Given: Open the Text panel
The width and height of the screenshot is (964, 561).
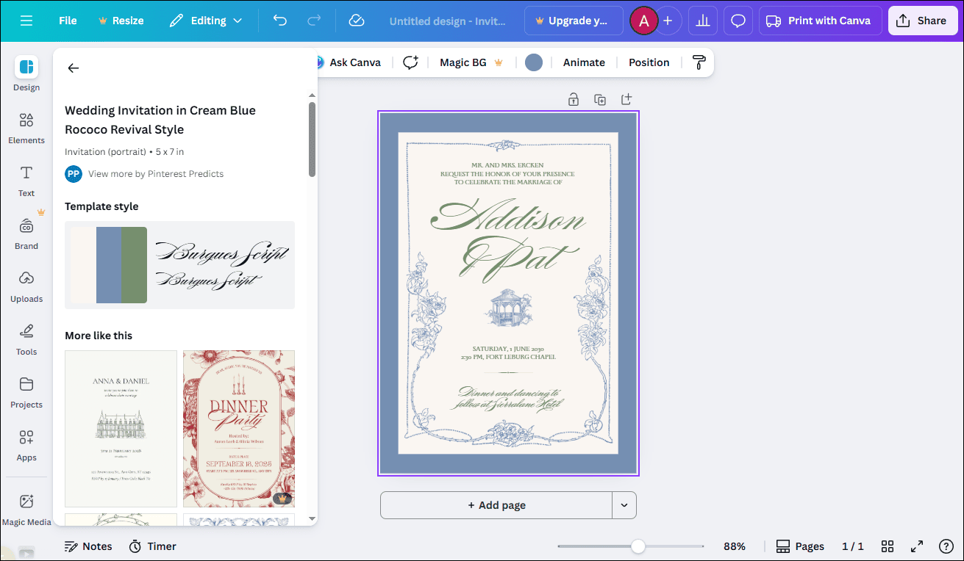Looking at the screenshot, I should point(26,181).
